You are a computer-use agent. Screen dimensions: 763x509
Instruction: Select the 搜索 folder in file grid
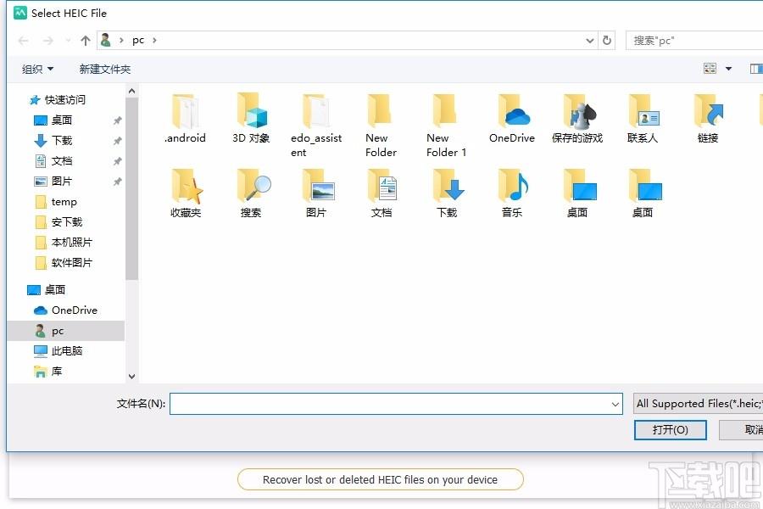251,193
